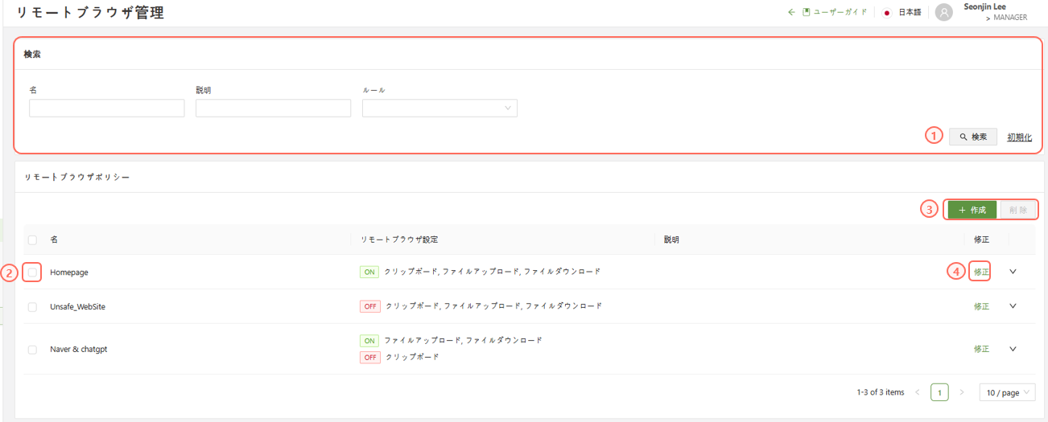The height and width of the screenshot is (422, 1048).
Task: Click the 検索 search button with magnifier
Action: coord(972,137)
